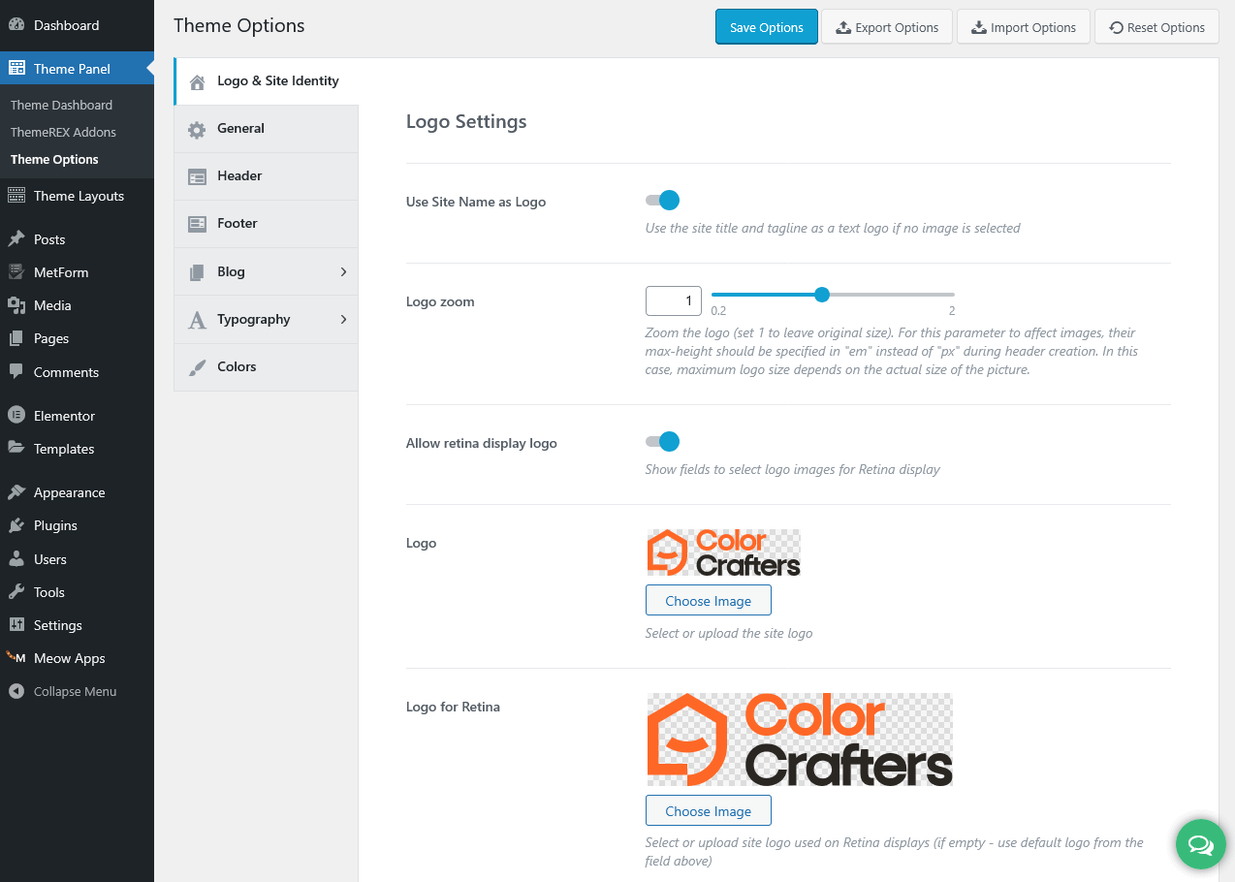Image resolution: width=1235 pixels, height=882 pixels.
Task: Click the layout icon beside Footer tab
Action: (197, 225)
